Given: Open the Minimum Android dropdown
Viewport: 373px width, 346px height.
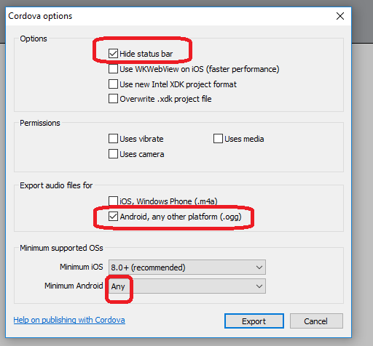Looking at the screenshot, I should pyautogui.click(x=187, y=286).
